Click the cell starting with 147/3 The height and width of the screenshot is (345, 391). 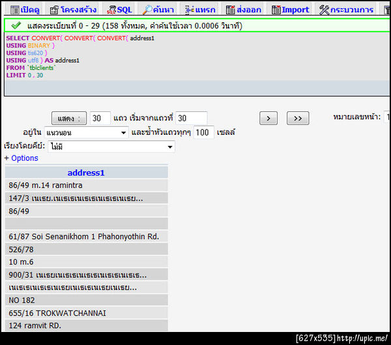pos(86,199)
